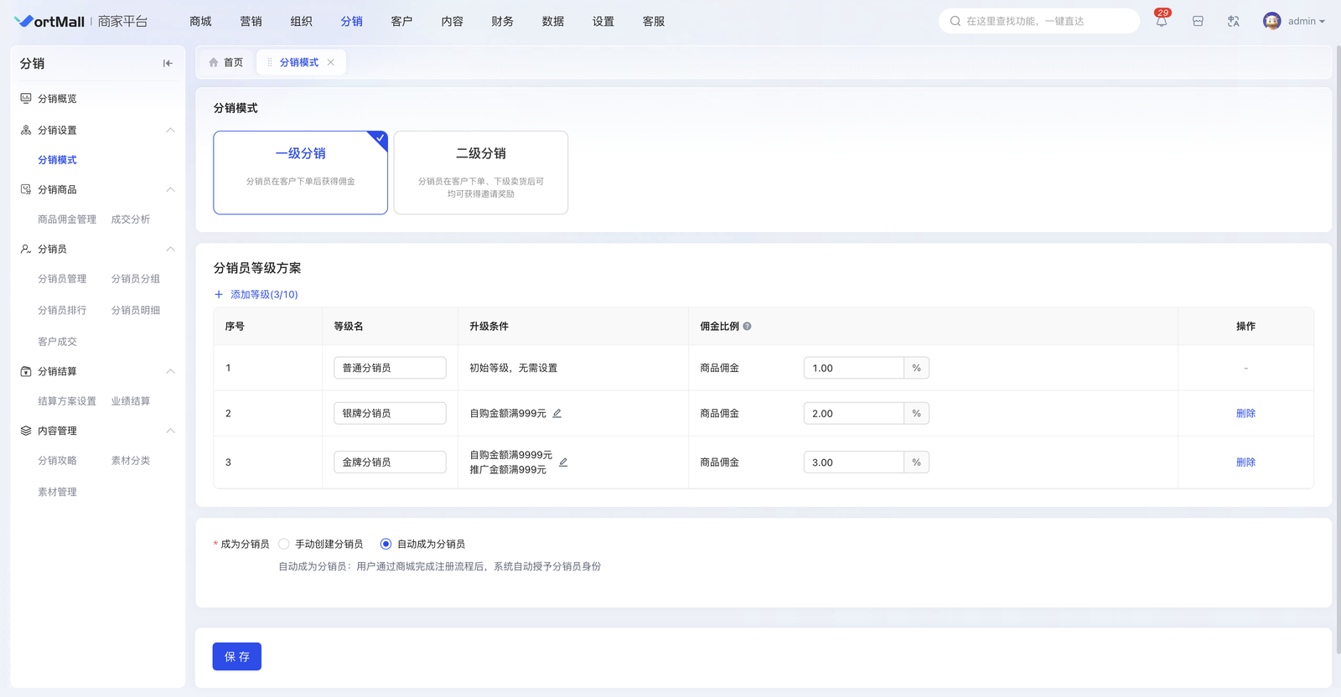Close the 分销模式 tab
The width and height of the screenshot is (1341, 697).
click(x=331, y=63)
